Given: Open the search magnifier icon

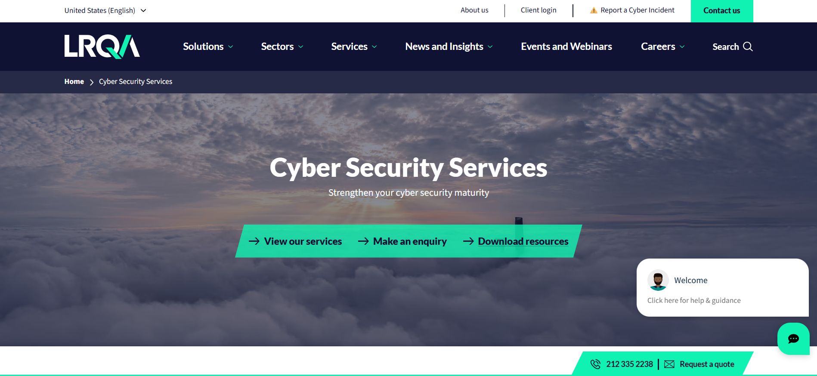Looking at the screenshot, I should 748,46.
